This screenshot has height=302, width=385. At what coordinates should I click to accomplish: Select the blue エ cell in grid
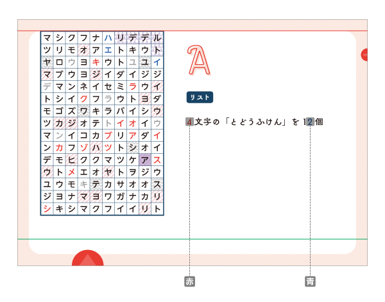[x=108, y=50]
